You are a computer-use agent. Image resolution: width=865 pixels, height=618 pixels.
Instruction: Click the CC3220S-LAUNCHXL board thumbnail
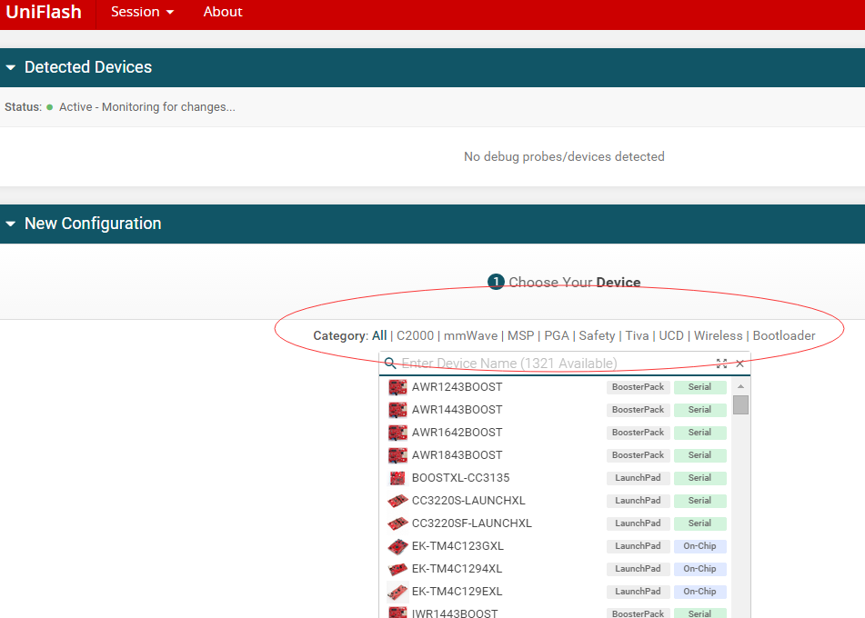tap(397, 501)
